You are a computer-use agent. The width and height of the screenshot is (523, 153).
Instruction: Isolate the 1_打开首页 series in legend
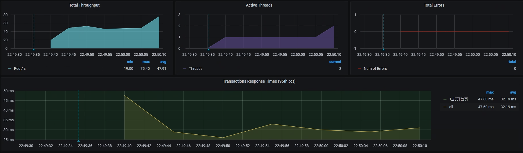[458, 99]
